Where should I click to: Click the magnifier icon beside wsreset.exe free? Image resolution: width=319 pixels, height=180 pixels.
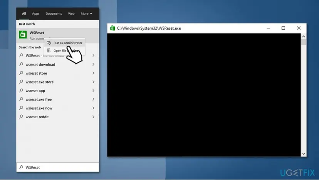pos(21,99)
